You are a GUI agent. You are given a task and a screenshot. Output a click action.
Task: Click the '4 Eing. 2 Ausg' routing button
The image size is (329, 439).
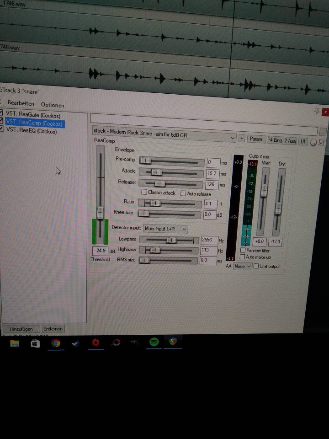point(282,140)
